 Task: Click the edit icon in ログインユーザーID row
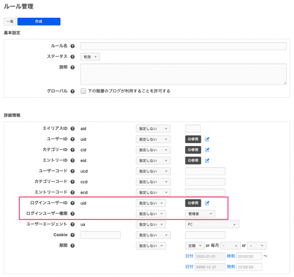[207, 203]
